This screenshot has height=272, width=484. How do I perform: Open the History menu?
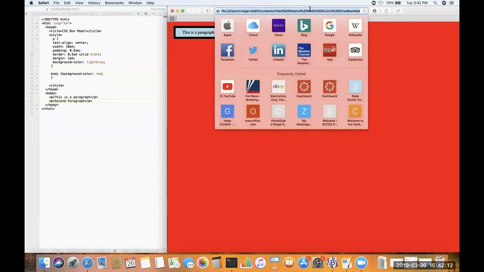[x=94, y=3]
